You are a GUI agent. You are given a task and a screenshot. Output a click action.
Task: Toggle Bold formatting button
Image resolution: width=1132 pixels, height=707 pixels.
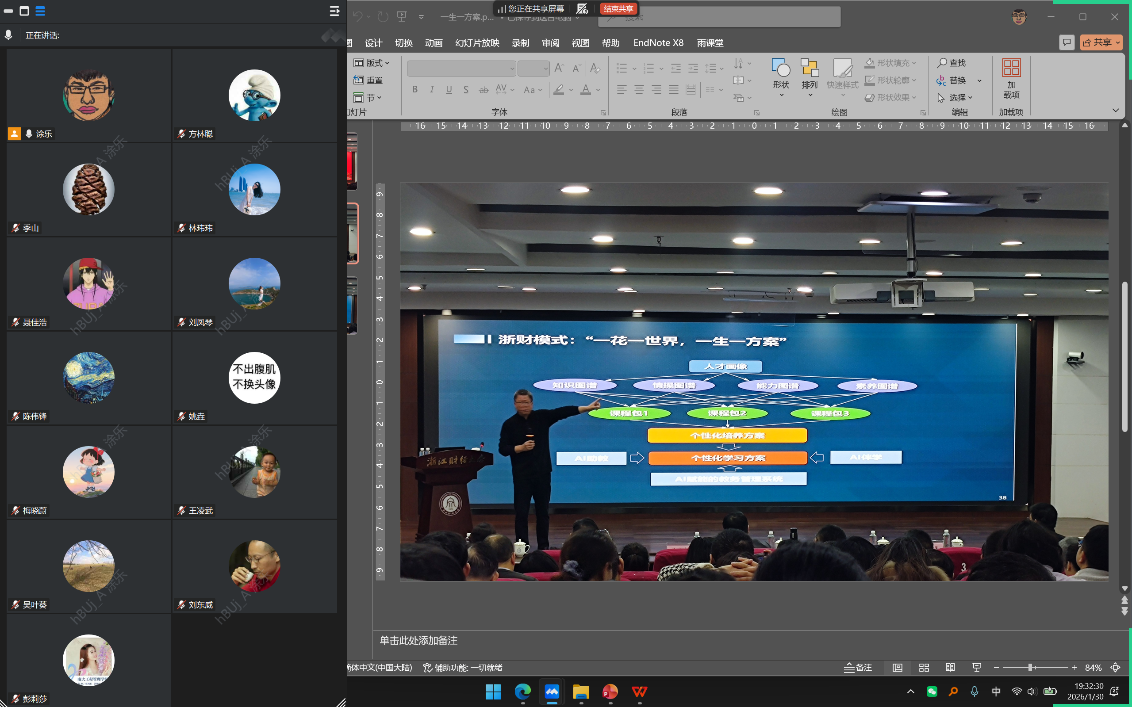[414, 89]
